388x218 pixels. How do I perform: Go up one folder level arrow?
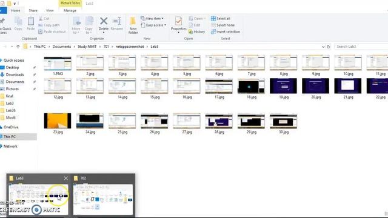click(18, 47)
